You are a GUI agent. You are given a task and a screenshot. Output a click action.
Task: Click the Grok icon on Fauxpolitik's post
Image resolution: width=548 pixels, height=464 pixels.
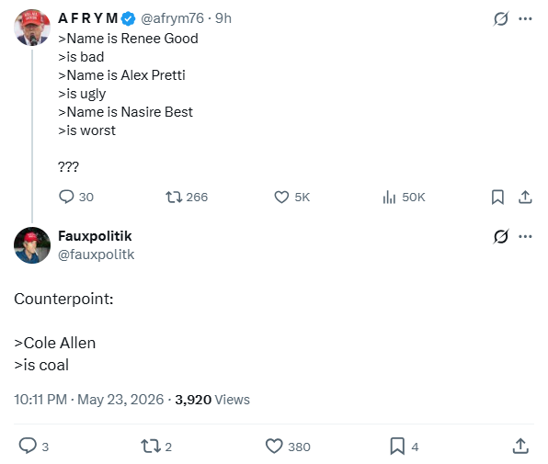(501, 236)
